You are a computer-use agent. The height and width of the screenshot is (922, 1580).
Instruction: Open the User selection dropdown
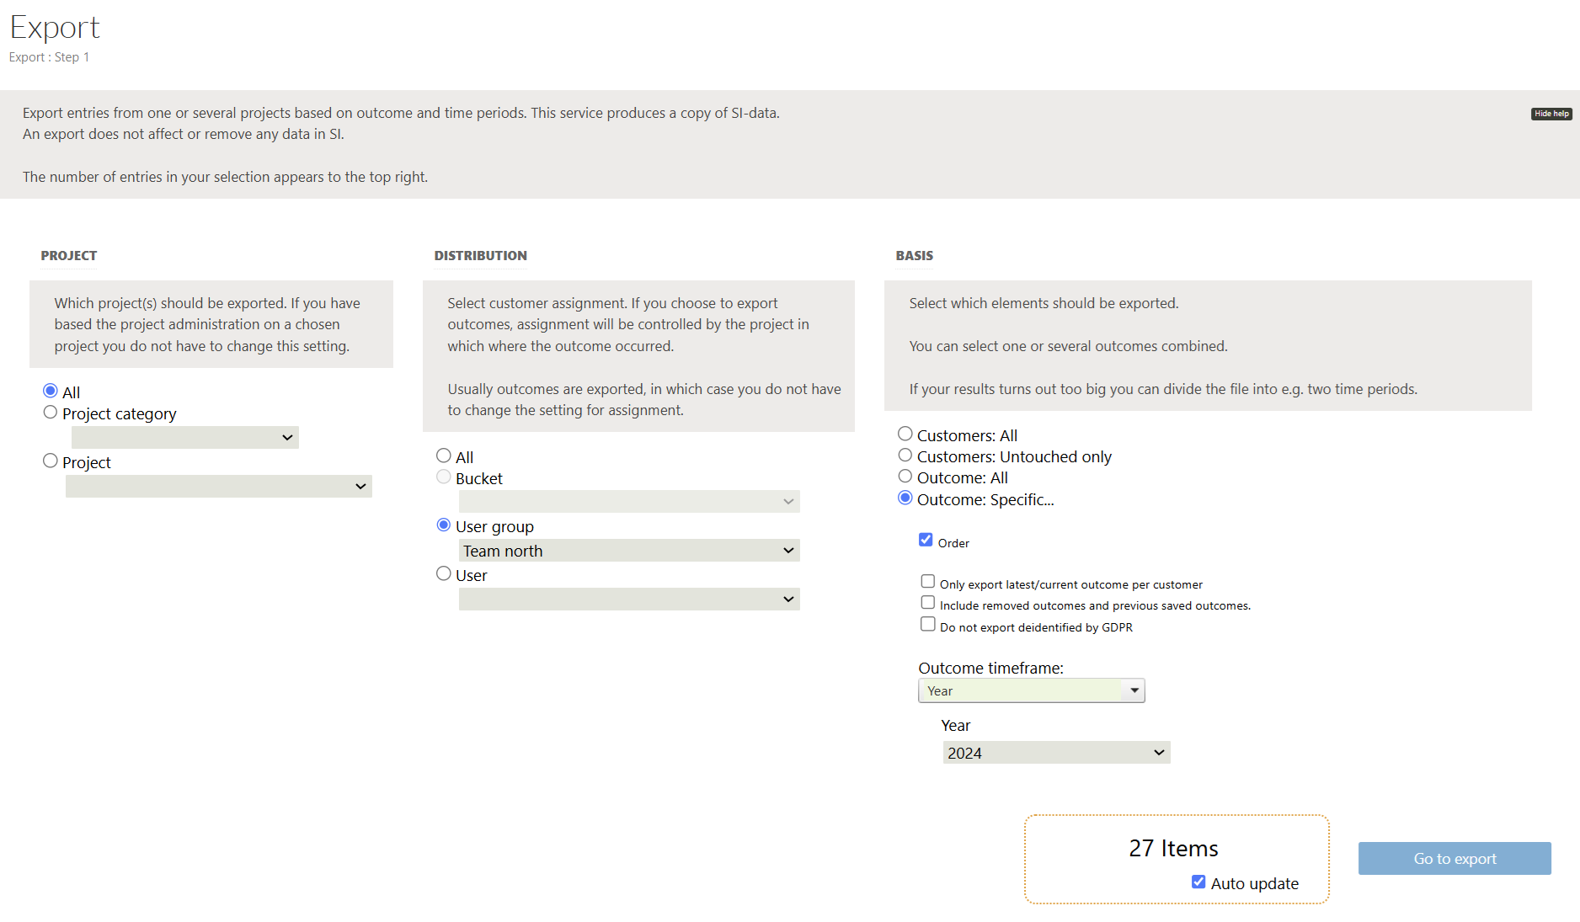point(628,600)
